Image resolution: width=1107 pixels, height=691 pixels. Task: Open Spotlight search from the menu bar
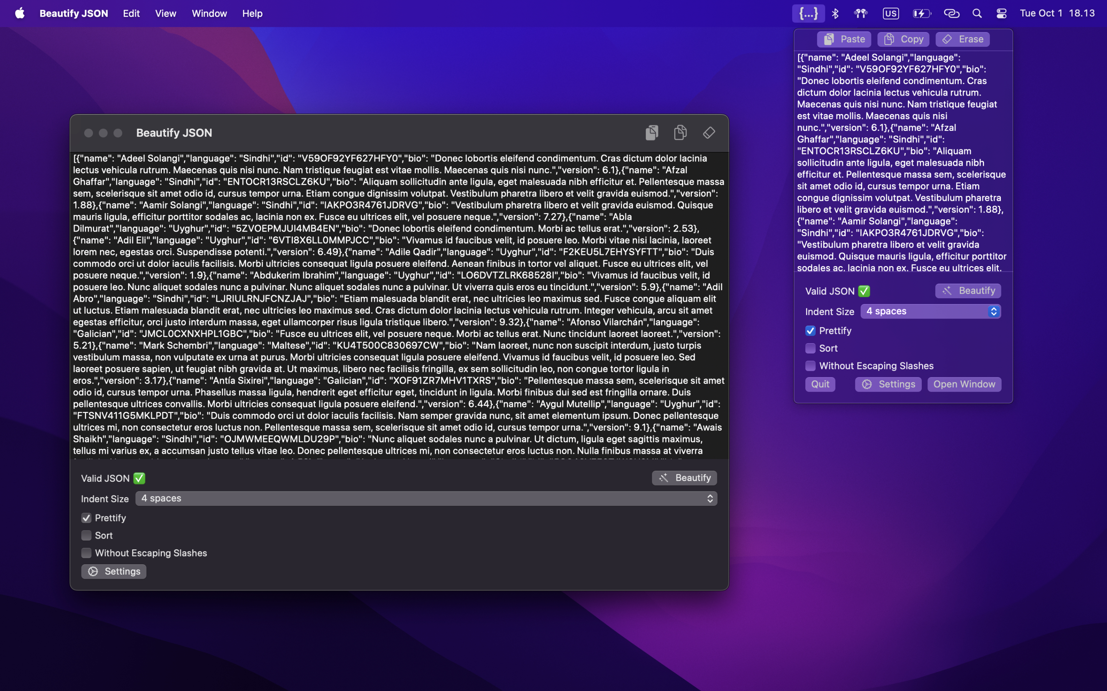[x=977, y=13]
